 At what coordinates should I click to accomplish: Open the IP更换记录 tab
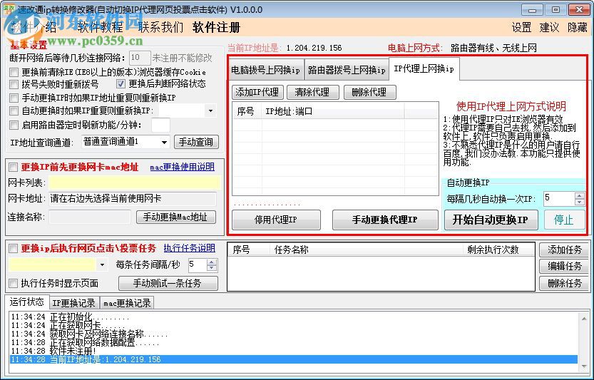pos(73,303)
